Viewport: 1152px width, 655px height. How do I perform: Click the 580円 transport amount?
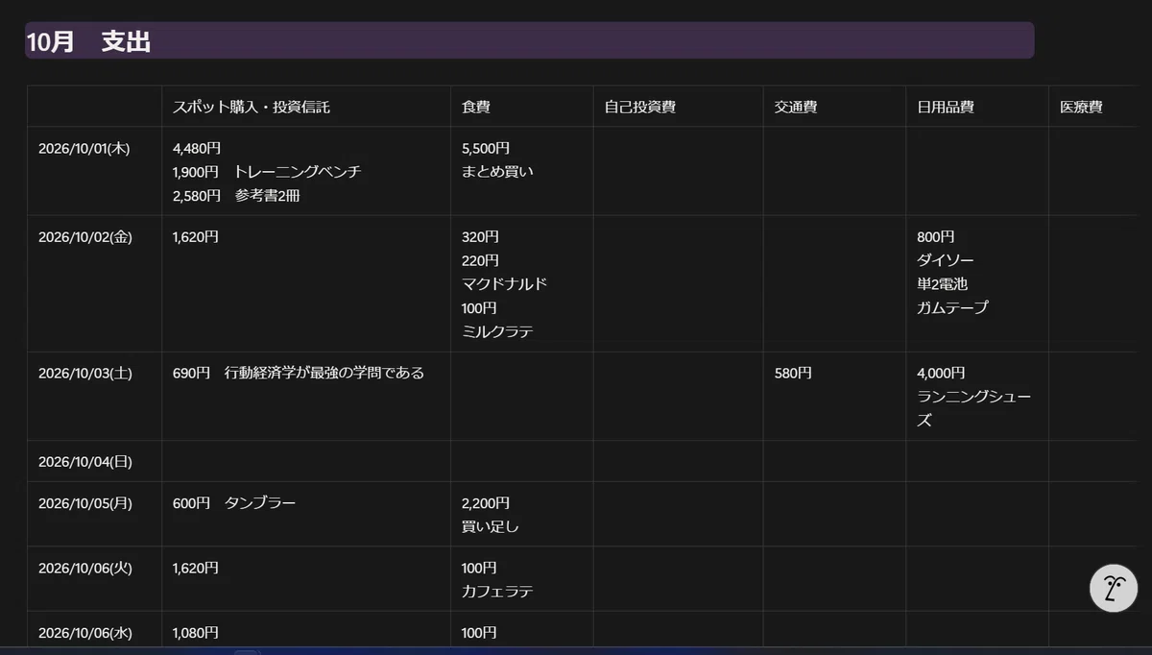pos(793,373)
